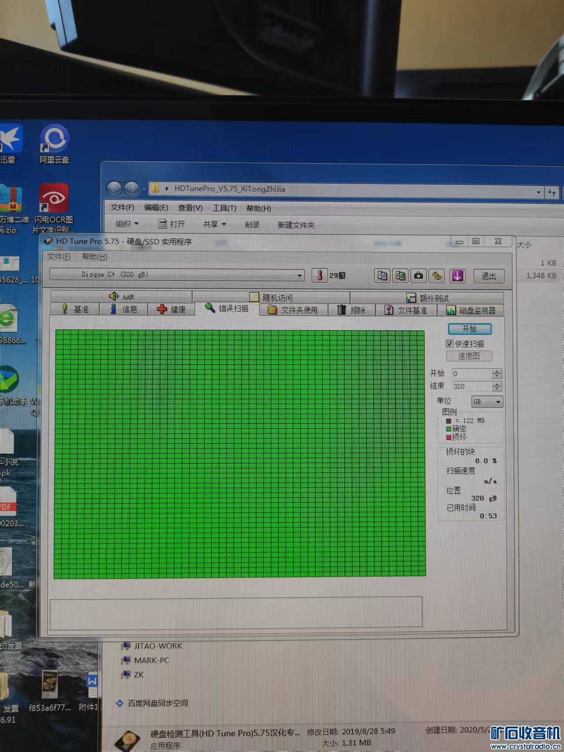Open the 擦除 erase tab

352,310
